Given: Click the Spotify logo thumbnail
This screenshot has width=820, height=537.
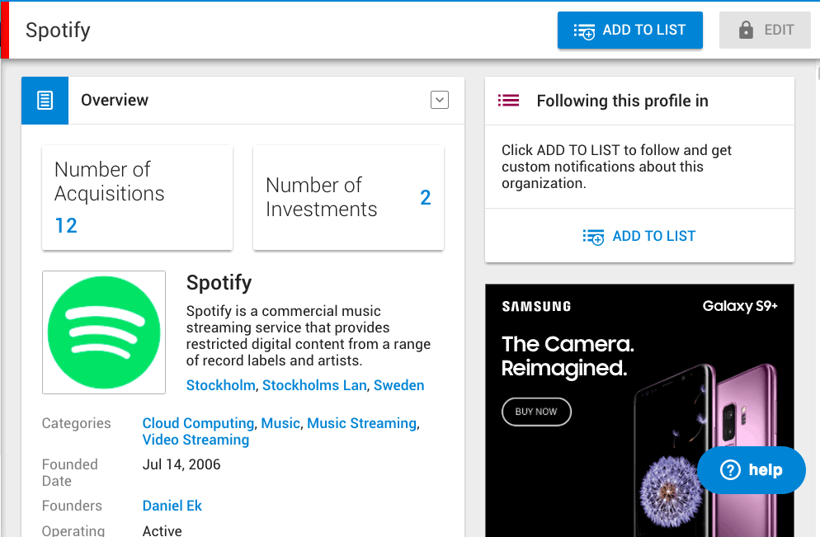Looking at the screenshot, I should [104, 332].
